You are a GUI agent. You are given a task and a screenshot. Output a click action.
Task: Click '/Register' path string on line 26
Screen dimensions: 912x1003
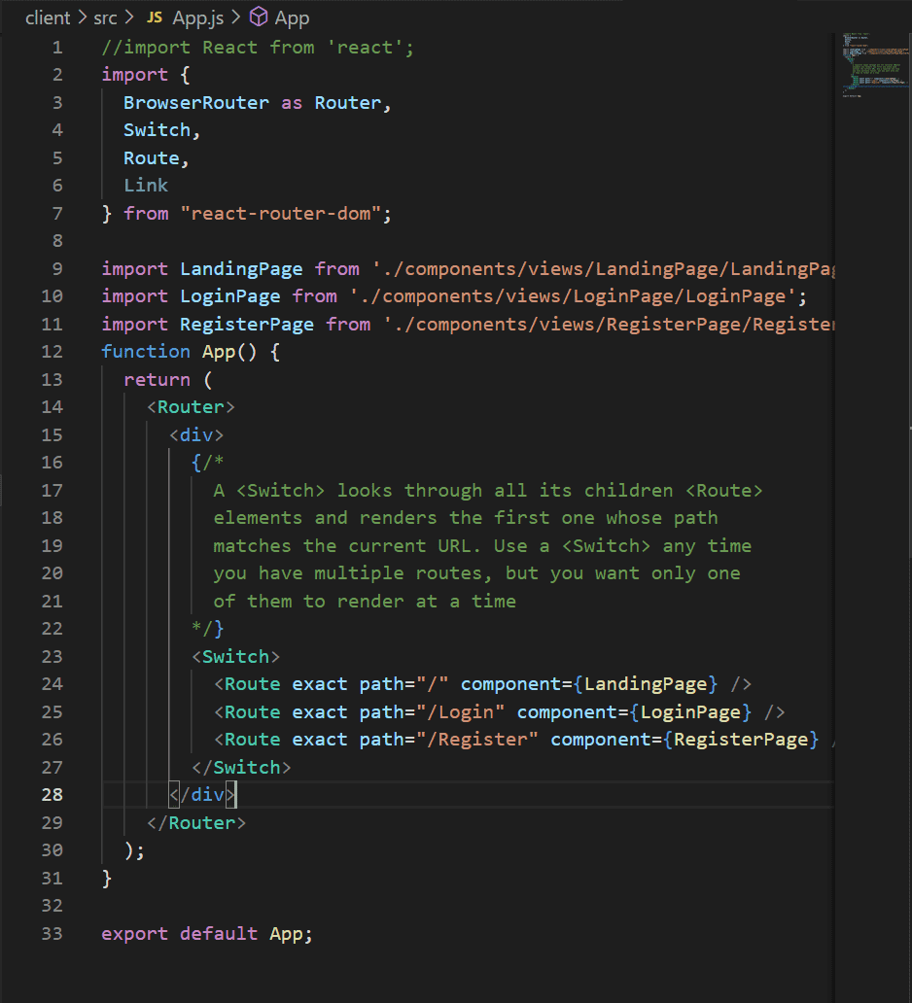pyautogui.click(x=477, y=740)
